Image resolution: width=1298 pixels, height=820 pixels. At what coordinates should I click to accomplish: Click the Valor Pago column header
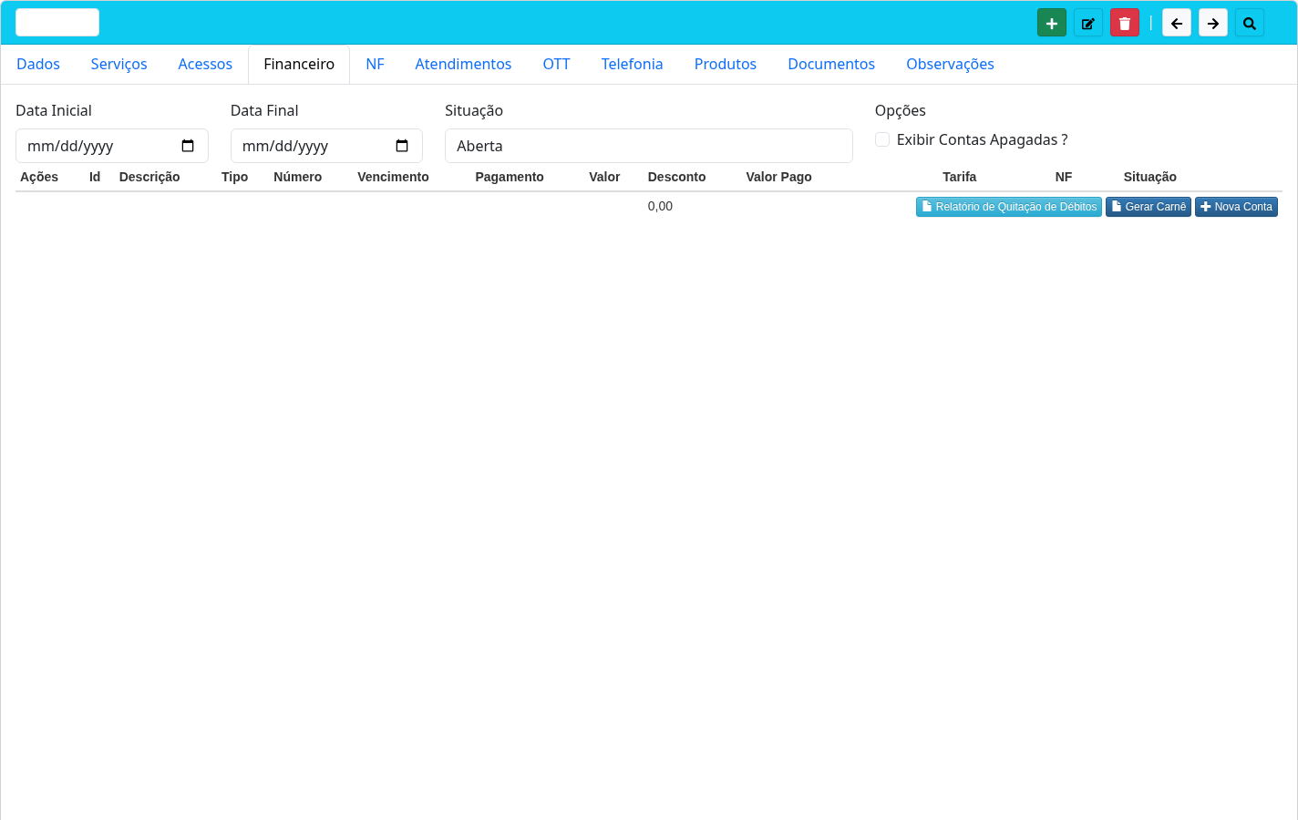[778, 177]
